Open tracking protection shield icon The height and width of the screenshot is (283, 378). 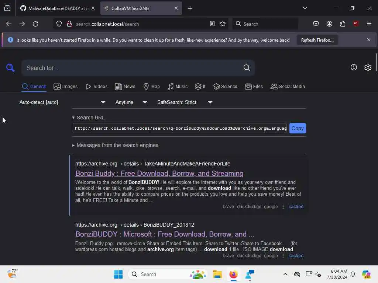(59, 24)
